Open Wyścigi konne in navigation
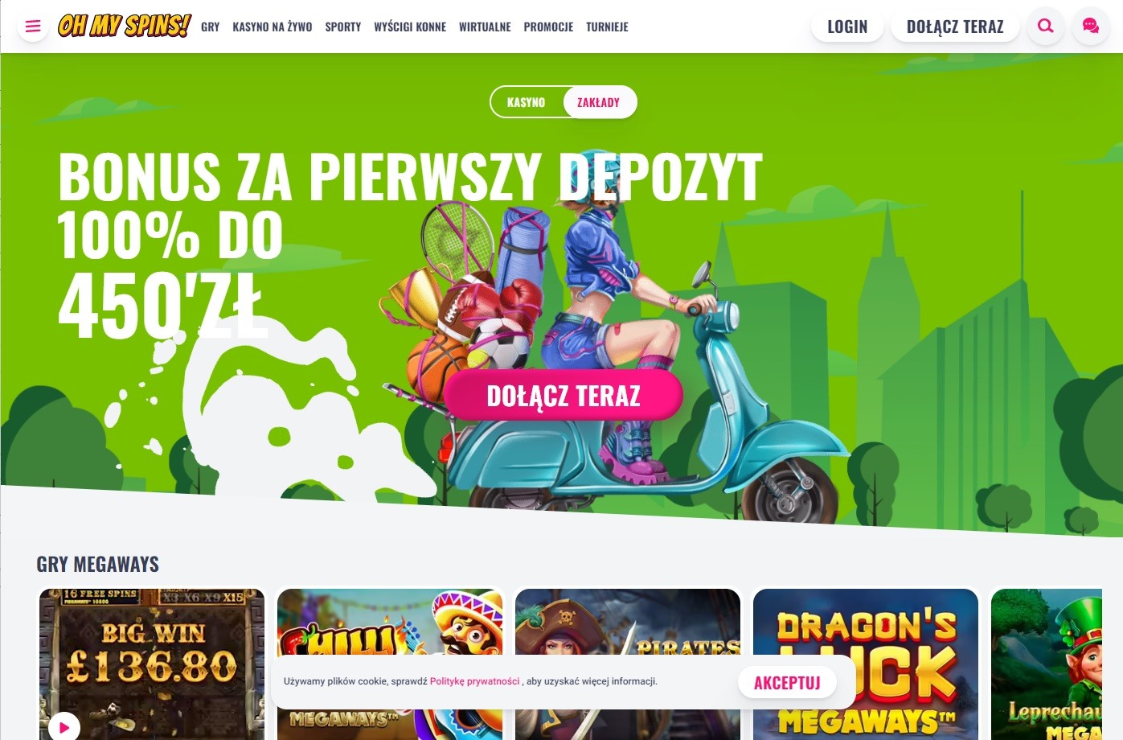Viewport: 1123px width, 740px height. 410,27
